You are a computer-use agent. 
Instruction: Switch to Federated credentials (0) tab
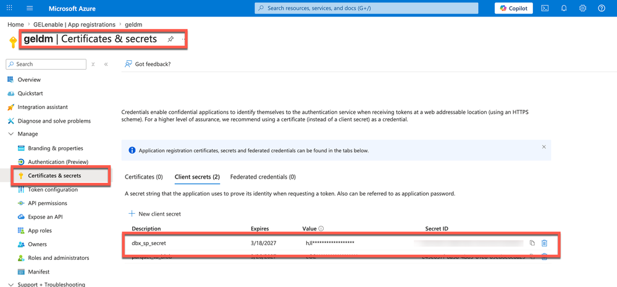(x=263, y=177)
